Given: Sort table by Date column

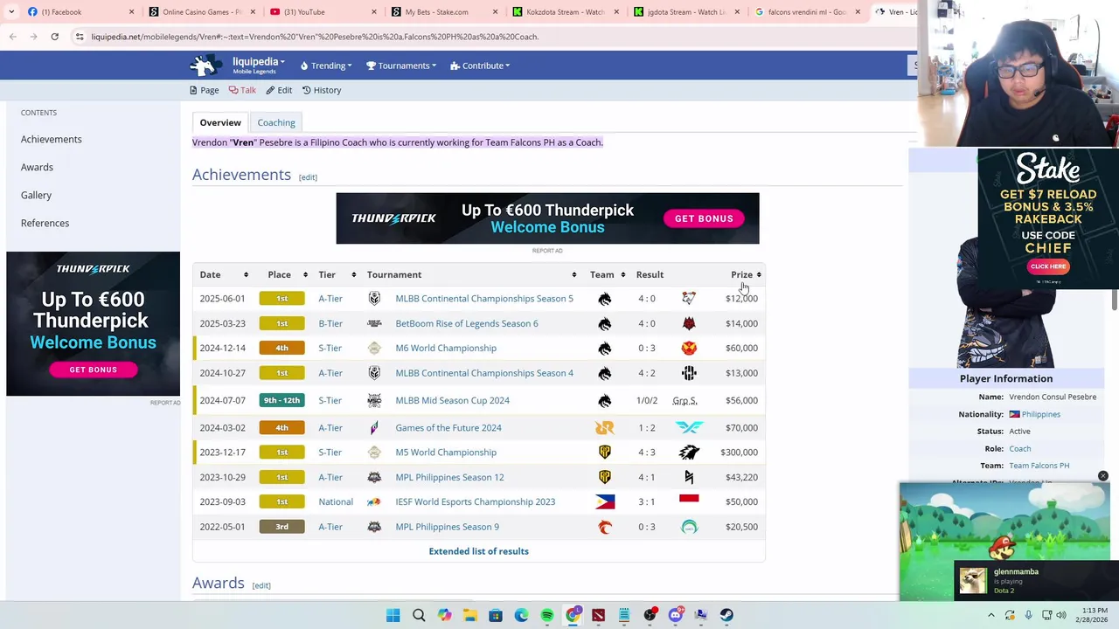Looking at the screenshot, I should point(224,274).
